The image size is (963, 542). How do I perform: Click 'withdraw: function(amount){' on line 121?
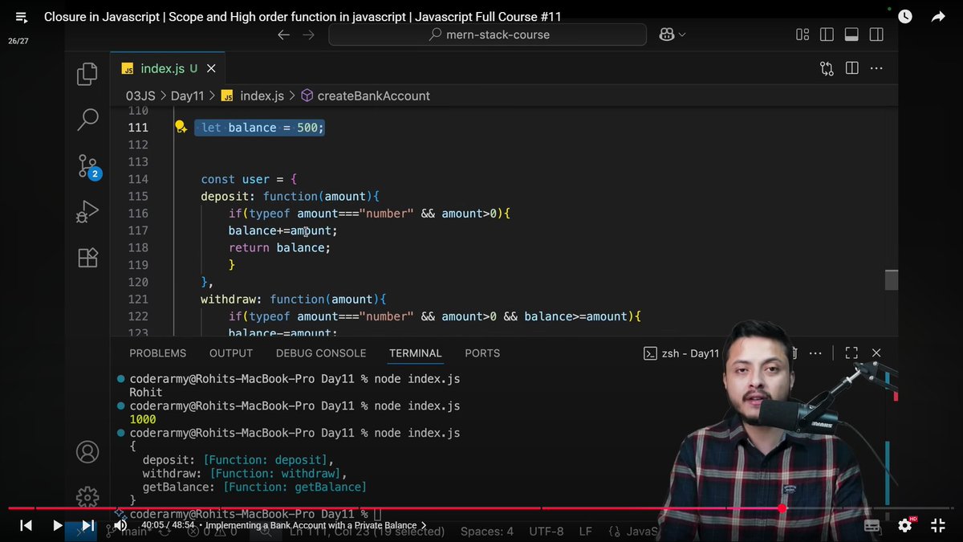click(294, 300)
